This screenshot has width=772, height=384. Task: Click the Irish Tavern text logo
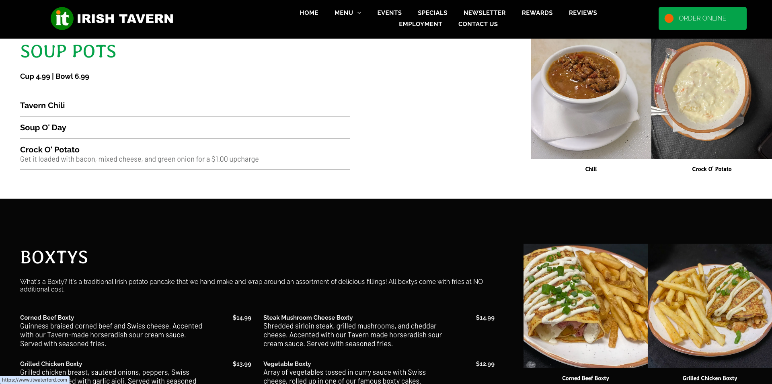click(x=125, y=18)
